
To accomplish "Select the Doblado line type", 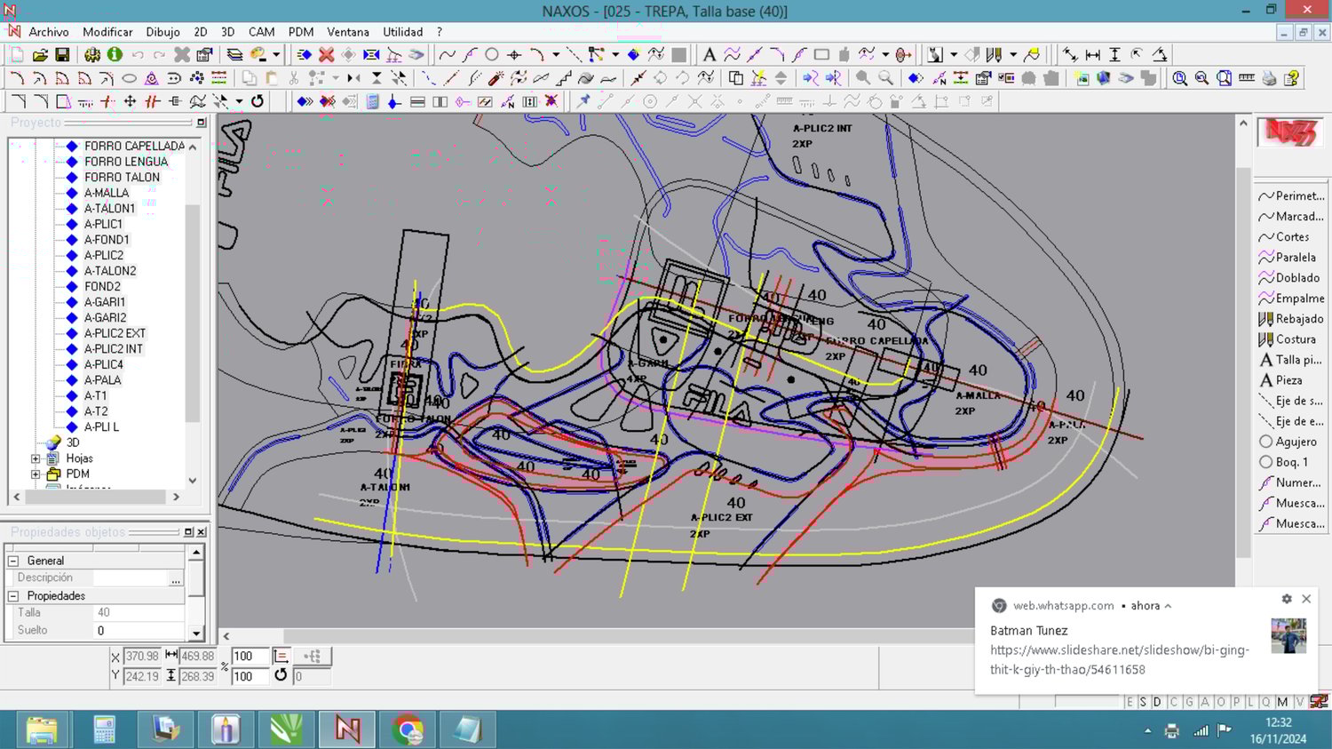I will click(x=1290, y=278).
